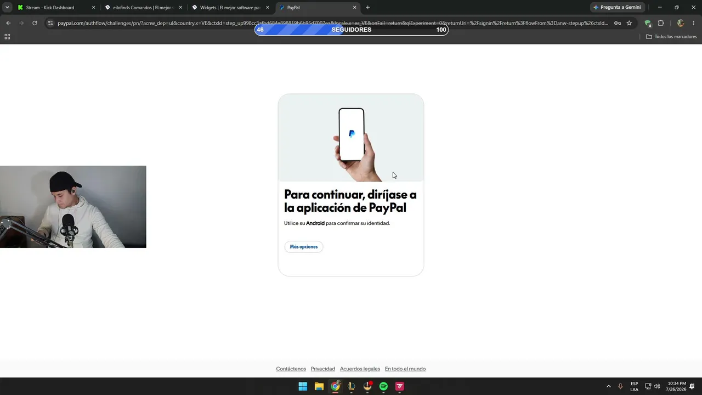Open the network tray icon
This screenshot has height=395, width=702.
(648, 386)
